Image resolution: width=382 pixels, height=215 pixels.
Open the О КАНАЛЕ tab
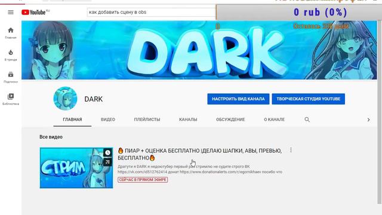275,119
